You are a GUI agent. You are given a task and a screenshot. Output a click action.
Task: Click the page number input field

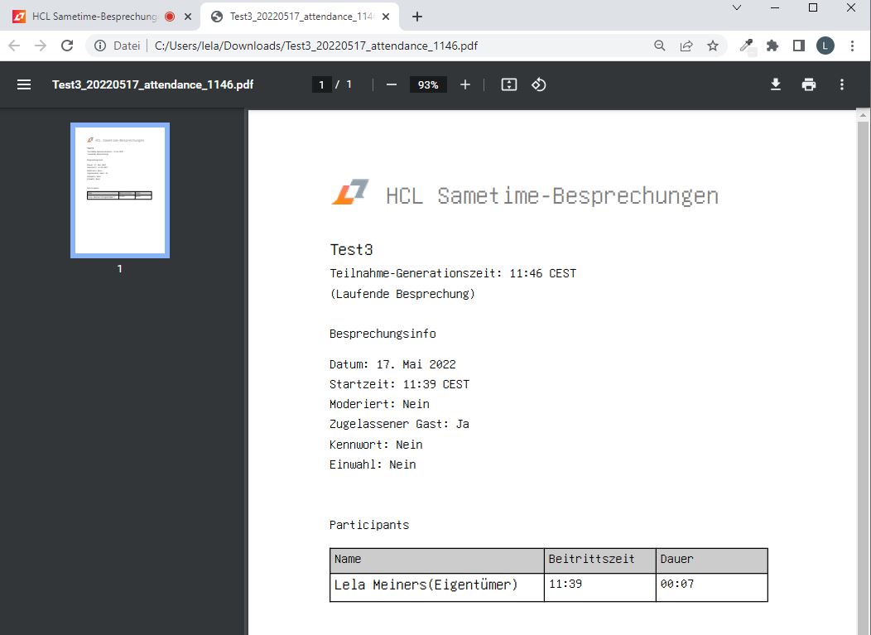[x=321, y=84]
